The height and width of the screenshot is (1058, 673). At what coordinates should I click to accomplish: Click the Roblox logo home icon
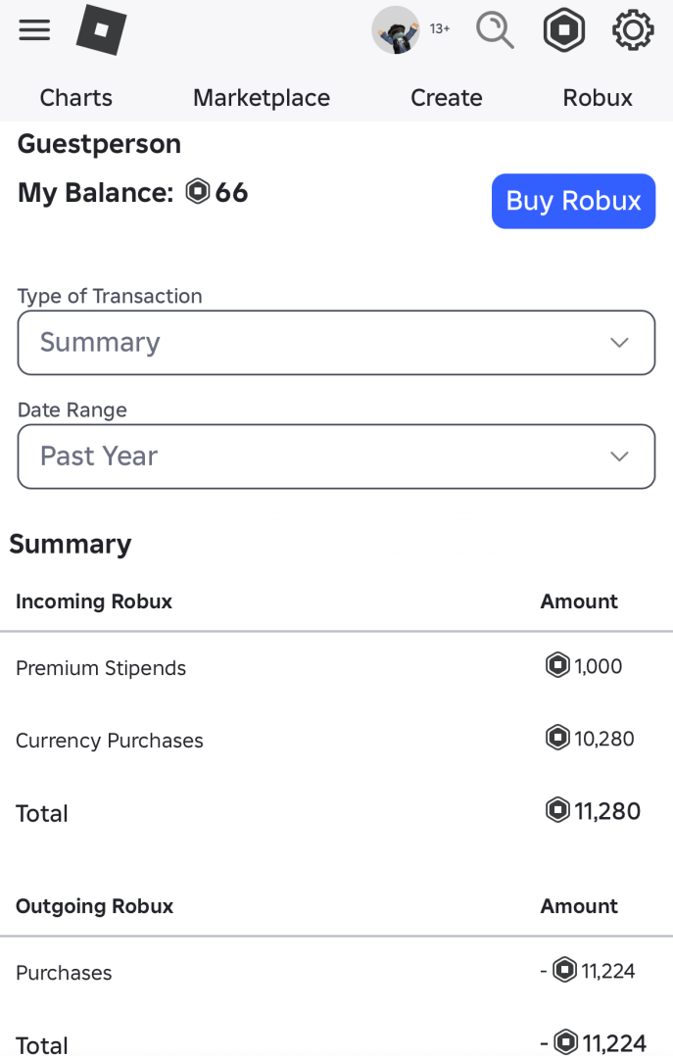(x=102, y=30)
